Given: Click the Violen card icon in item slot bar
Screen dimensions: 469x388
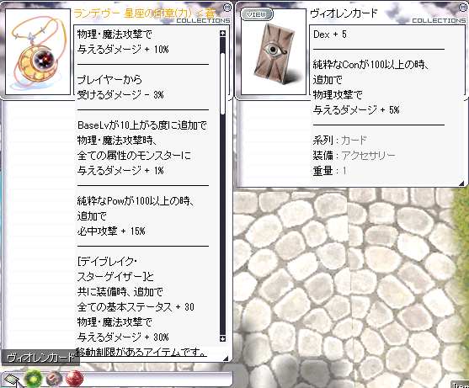Looking at the screenshot, I should tap(11, 380).
